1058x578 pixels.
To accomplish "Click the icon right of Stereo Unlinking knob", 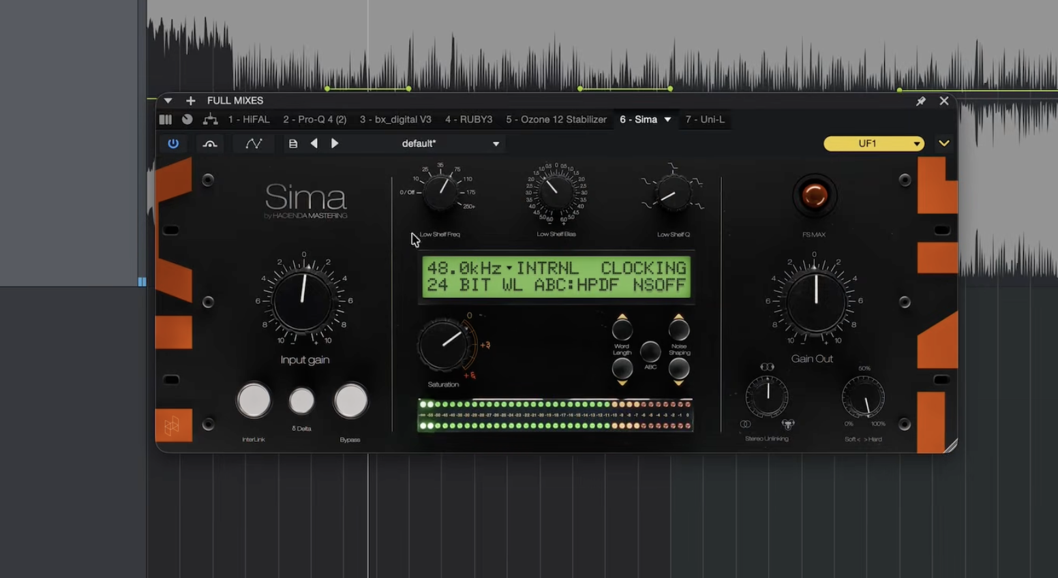I will pos(788,424).
